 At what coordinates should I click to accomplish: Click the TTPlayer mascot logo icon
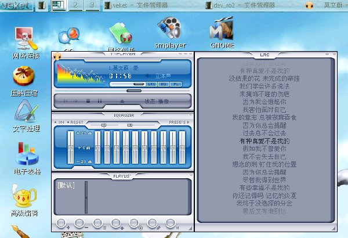pyautogui.click(x=57, y=56)
